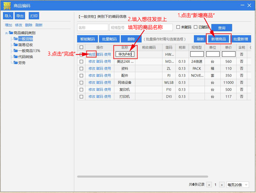
Task: Click the 批量赋码 button
Action: (109, 39)
